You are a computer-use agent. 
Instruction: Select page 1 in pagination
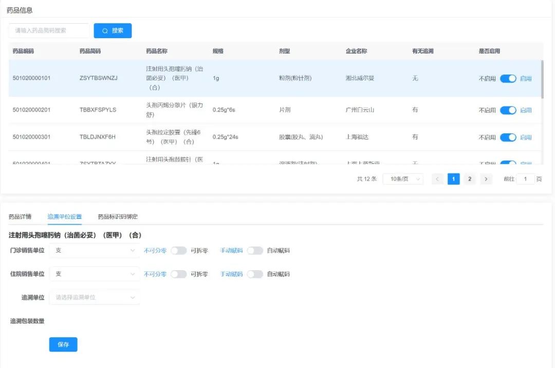pos(453,179)
